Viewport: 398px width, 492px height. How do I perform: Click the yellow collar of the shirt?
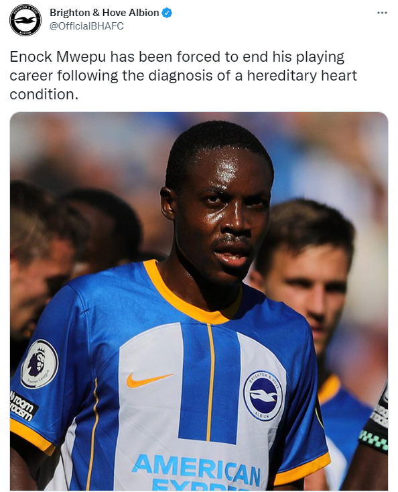pos(188,298)
